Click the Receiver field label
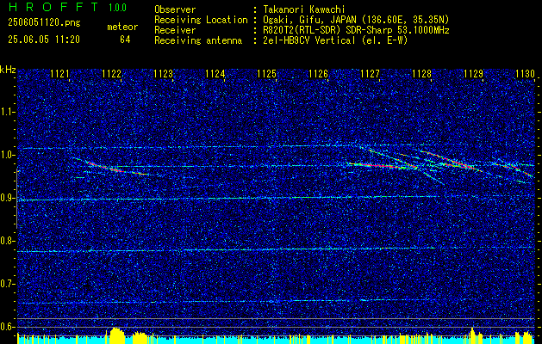Image resolution: width=542 pixels, height=344 pixels. pos(175,30)
